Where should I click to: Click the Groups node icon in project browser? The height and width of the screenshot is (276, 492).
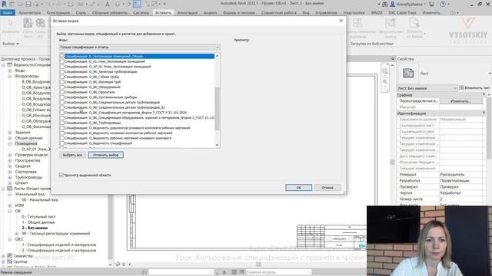[x=10, y=261]
